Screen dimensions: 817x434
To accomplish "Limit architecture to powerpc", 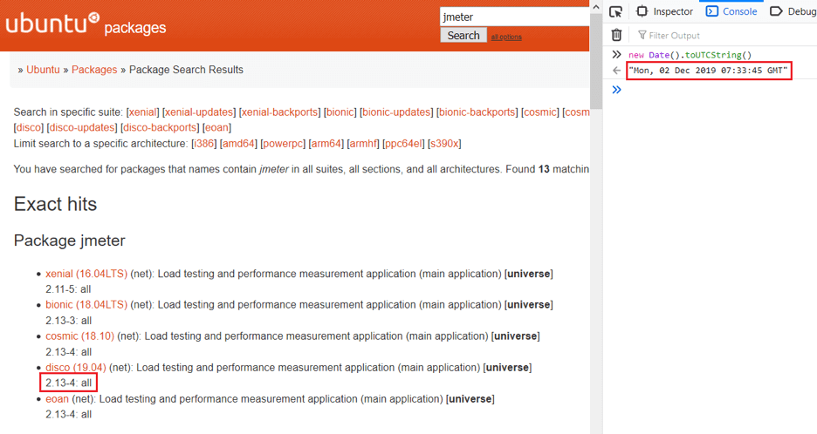I will click(283, 144).
